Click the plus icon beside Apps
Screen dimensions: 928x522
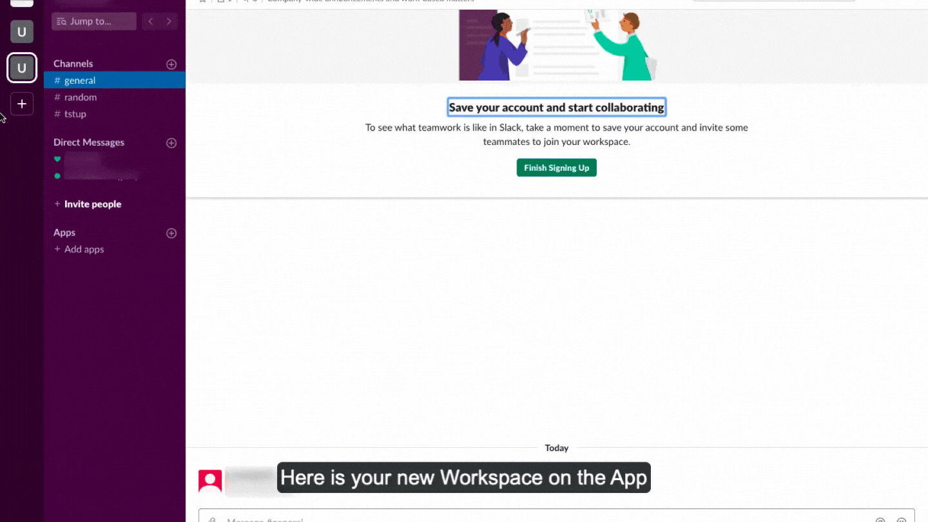[171, 233]
